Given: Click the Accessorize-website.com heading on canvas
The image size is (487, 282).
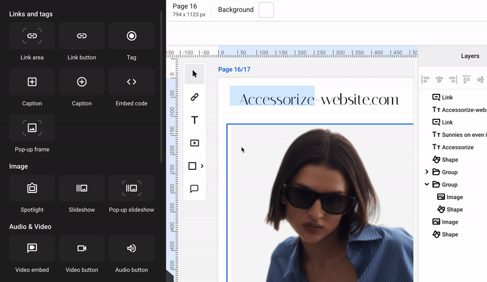Looking at the screenshot, I should pos(318,99).
